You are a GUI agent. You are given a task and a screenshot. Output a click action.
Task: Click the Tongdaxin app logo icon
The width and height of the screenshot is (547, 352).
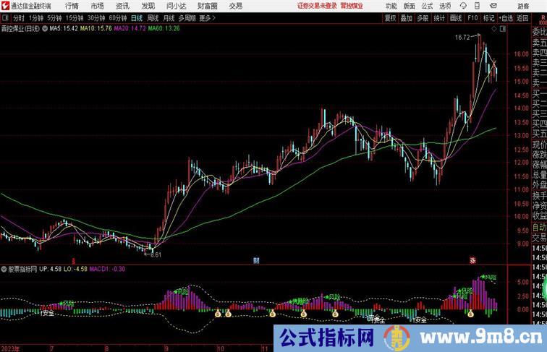(x=5, y=6)
